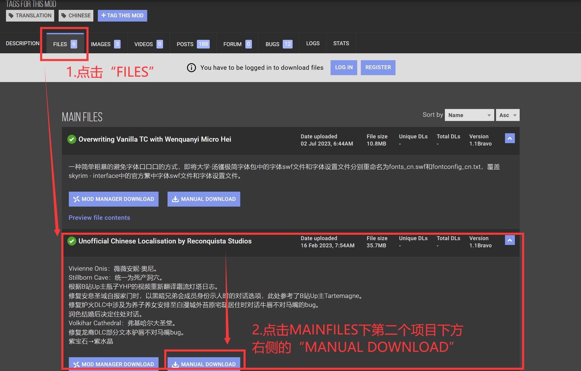Viewport: 581px width, 371px height.
Task: Click the TRANSLATION tag icon
Action: 11,16
